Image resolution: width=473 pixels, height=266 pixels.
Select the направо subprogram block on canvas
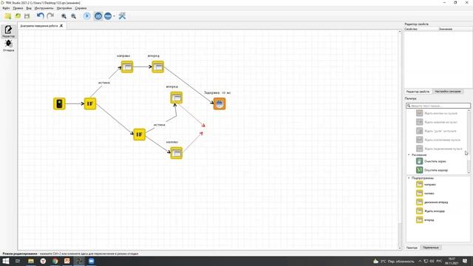[127, 67]
